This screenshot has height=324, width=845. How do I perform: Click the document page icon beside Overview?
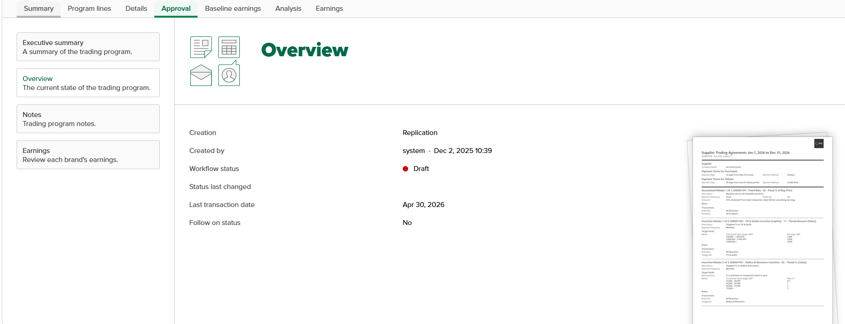[x=201, y=47]
